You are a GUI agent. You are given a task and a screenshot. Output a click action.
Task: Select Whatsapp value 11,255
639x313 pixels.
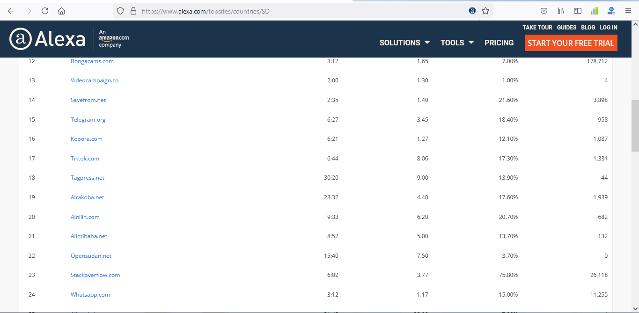(x=599, y=295)
